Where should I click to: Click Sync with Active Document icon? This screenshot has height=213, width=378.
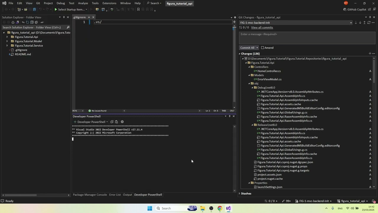tap(23, 22)
